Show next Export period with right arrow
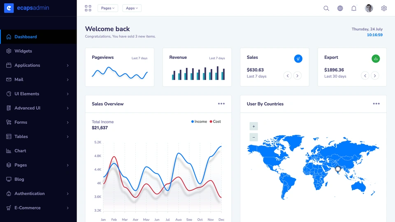395x222 pixels. [375, 76]
